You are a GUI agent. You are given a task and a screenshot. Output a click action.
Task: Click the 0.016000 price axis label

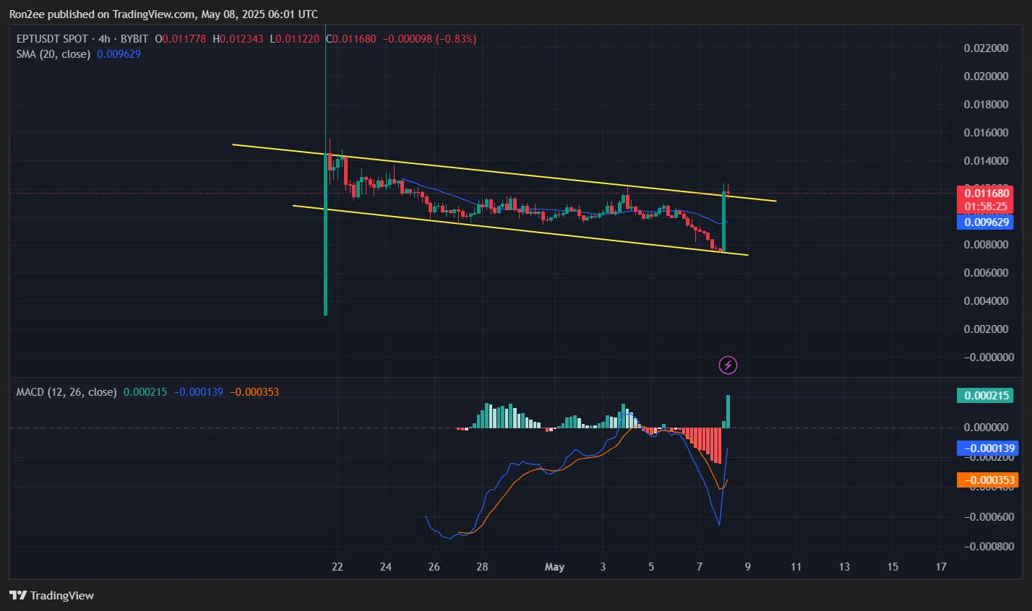coord(986,133)
